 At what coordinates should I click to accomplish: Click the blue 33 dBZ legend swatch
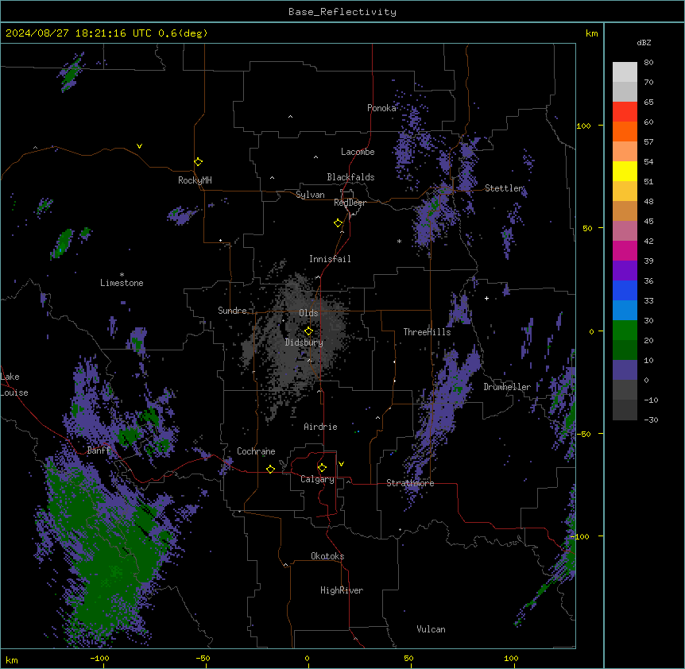625,290
